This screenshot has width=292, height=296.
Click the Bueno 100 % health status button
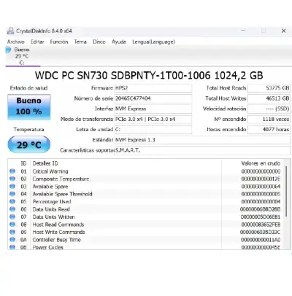pos(29,106)
